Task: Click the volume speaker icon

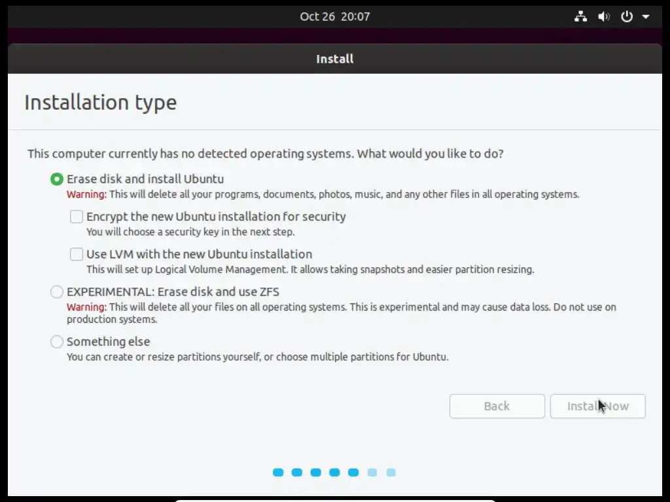Action: pos(603,16)
